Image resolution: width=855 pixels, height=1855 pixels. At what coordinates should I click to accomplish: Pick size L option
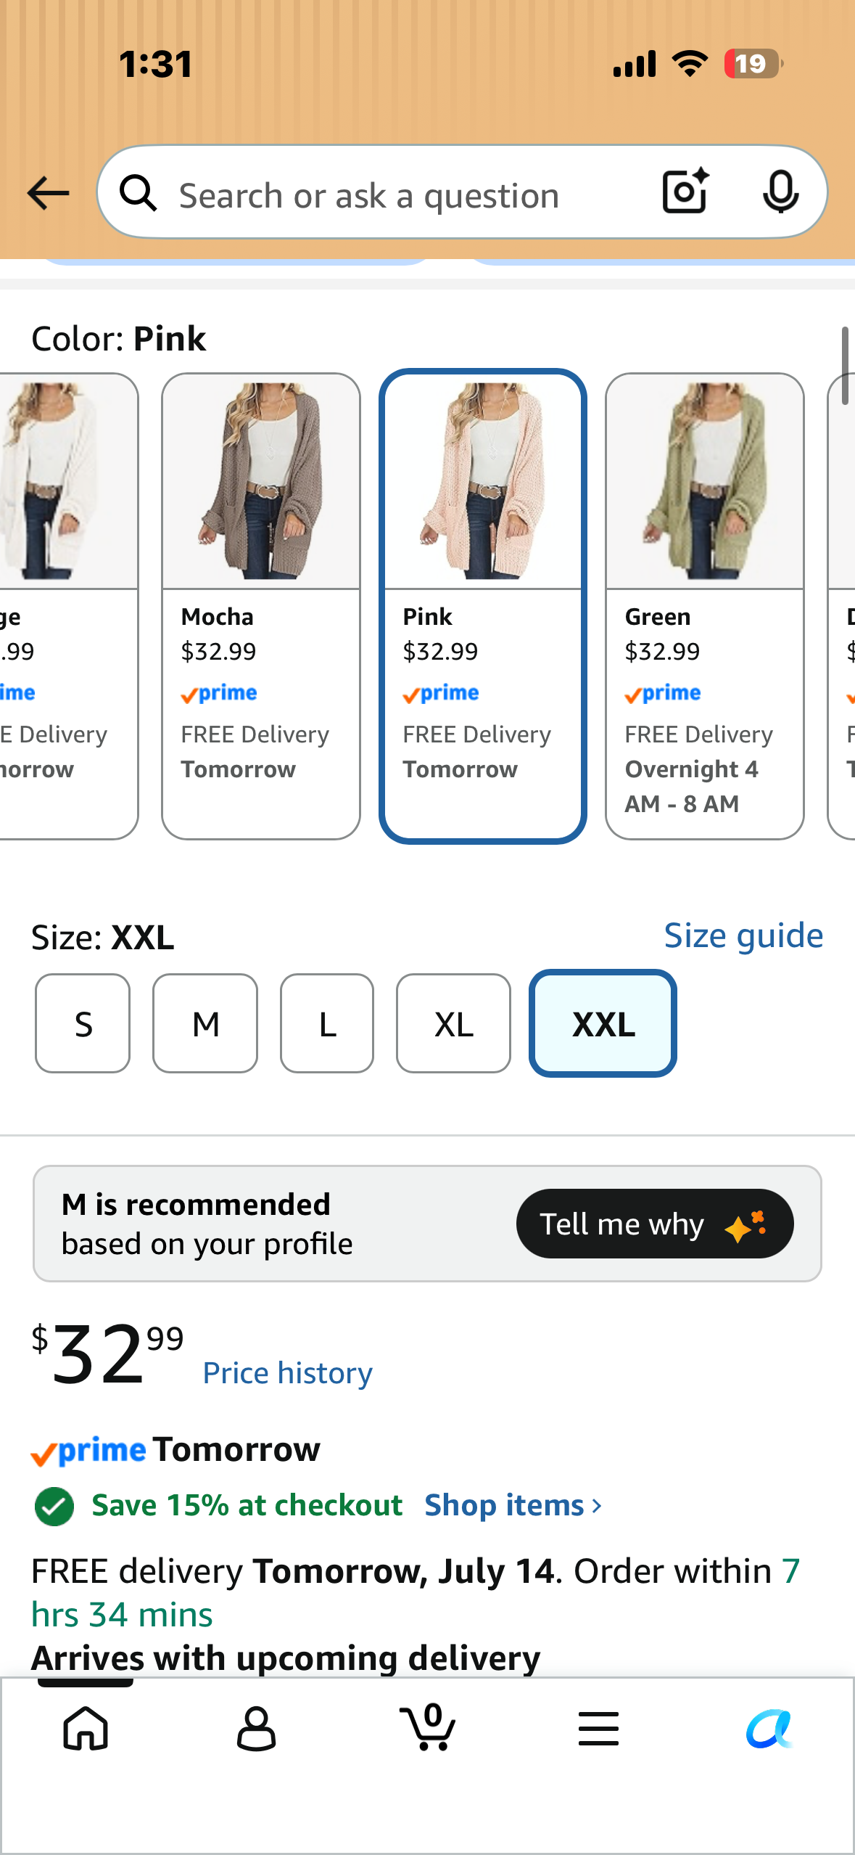tap(327, 1023)
